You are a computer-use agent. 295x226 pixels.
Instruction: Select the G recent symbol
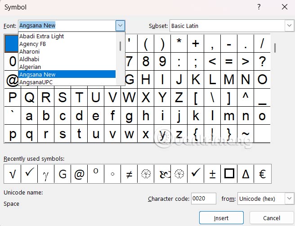tap(63, 174)
